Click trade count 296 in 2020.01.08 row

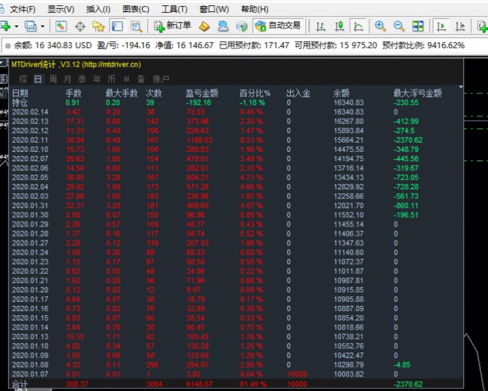coord(152,364)
